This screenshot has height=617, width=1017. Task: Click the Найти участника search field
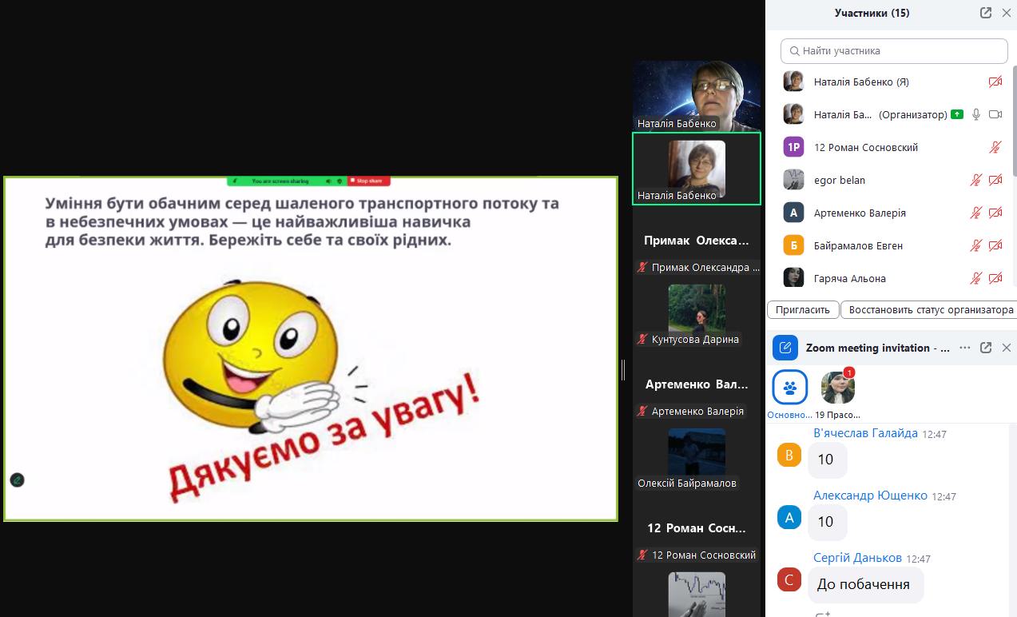pyautogui.click(x=894, y=50)
